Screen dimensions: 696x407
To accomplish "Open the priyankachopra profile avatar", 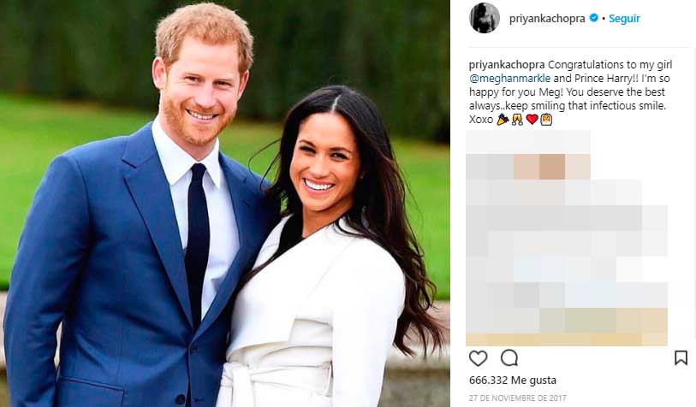I will pyautogui.click(x=485, y=18).
